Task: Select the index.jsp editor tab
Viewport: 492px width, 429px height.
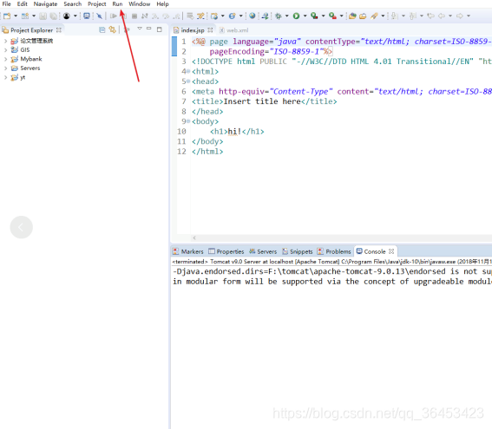Action: [193, 30]
